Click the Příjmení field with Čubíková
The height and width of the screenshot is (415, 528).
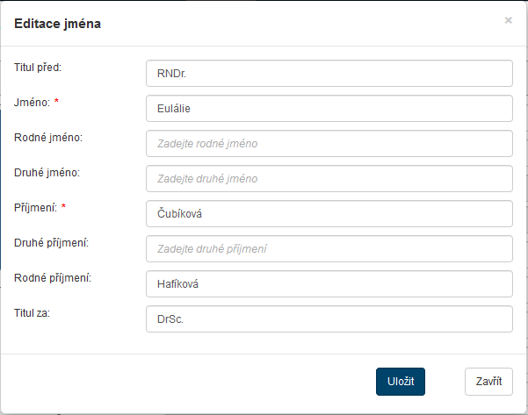coord(329,214)
